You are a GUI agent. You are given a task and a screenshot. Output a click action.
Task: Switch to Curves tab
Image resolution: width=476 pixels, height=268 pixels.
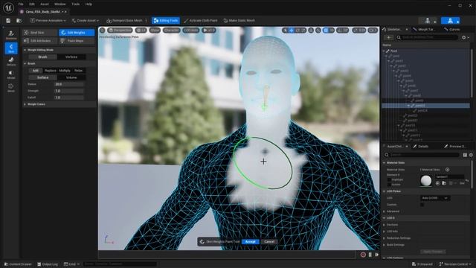452,30
